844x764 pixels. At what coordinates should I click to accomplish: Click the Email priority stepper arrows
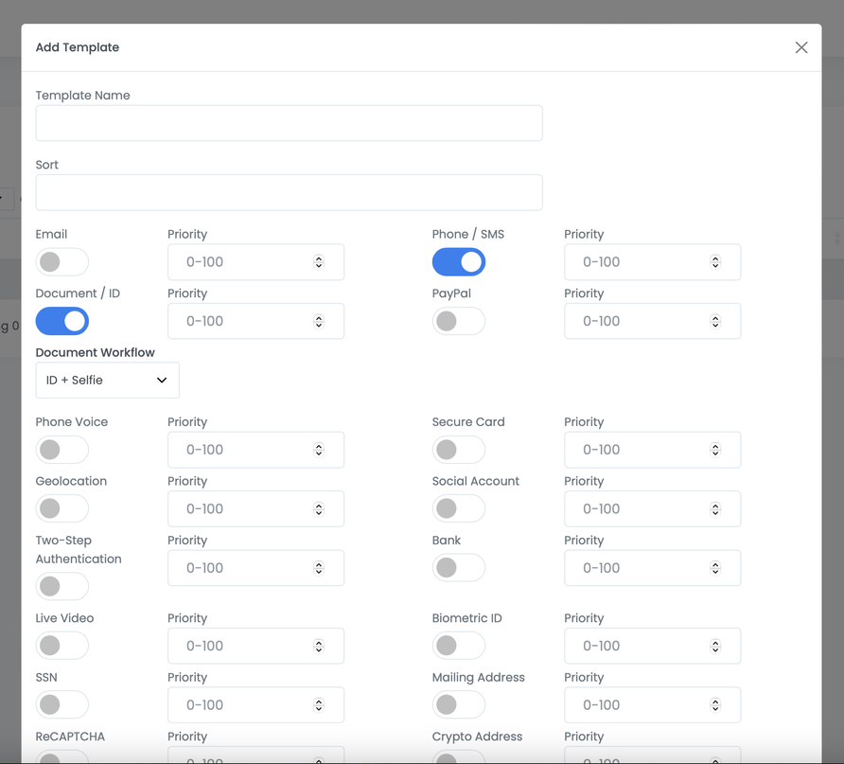pos(319,262)
